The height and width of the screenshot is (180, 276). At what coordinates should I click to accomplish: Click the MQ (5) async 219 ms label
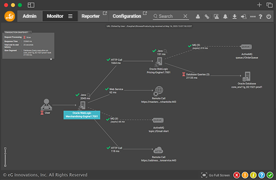coord(200,47)
